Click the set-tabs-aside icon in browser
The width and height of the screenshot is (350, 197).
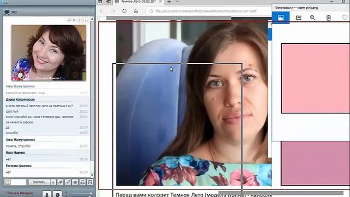pos(109,2)
